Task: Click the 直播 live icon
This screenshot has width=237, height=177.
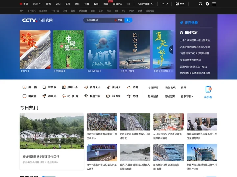Action: point(24,87)
